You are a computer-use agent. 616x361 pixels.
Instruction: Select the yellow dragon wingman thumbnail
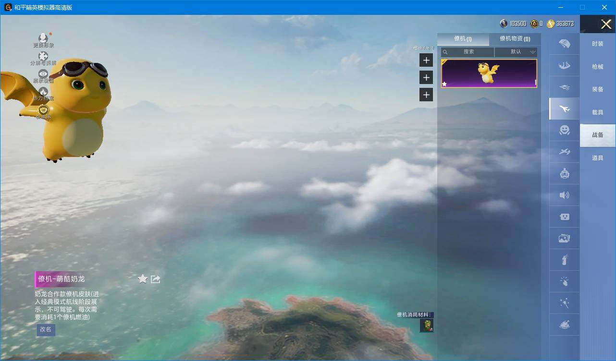[489, 73]
